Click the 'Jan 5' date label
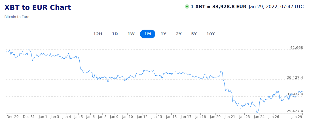Screen dimensions: 311x125 [x=79, y=117]
